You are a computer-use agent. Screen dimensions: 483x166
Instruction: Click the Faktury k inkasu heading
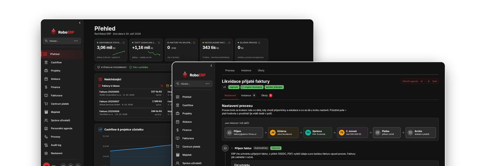111,86
